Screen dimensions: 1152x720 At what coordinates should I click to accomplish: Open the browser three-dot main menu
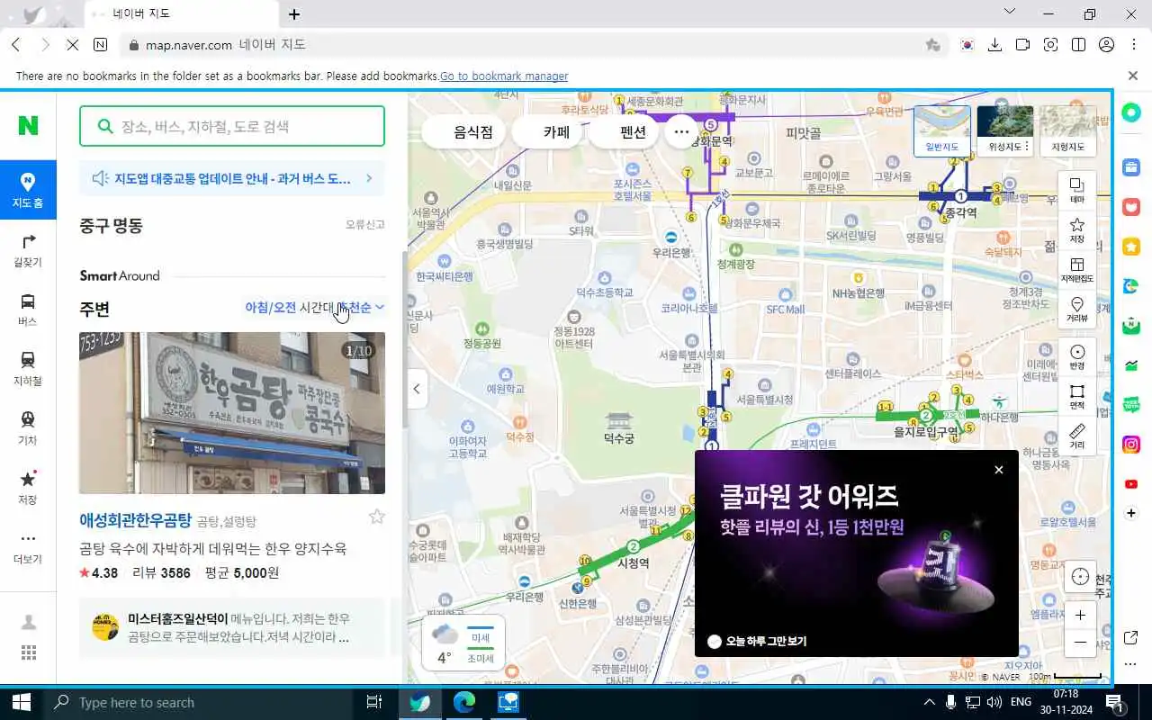(x=1133, y=45)
